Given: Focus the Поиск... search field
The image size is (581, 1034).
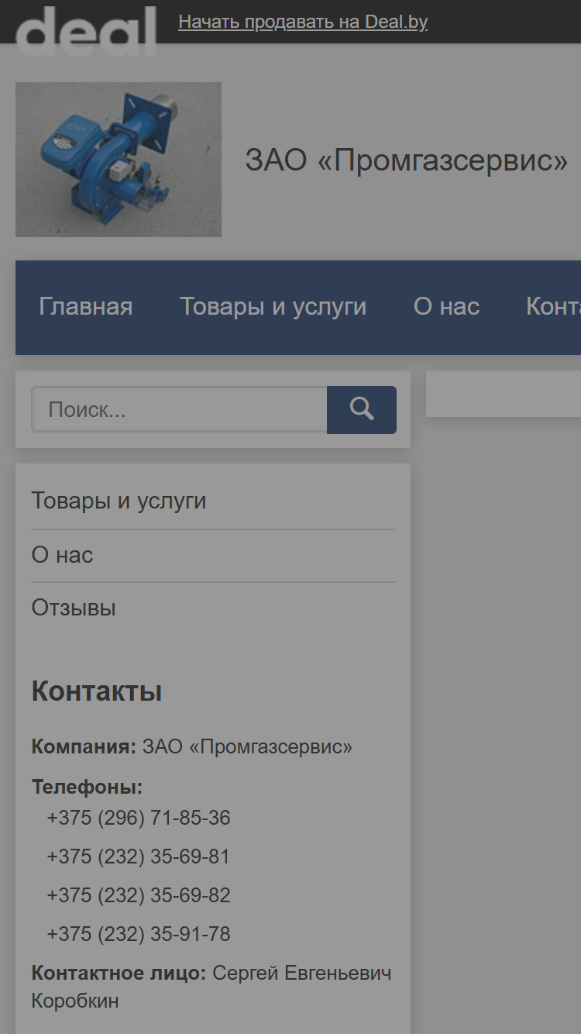Looking at the screenshot, I should [x=179, y=409].
